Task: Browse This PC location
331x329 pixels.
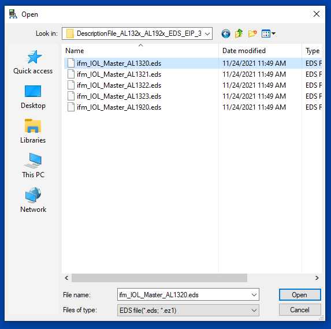Action: [x=33, y=166]
